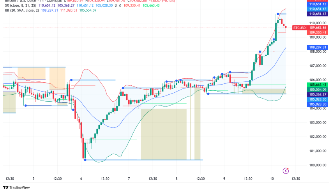Image resolution: width=332 pixels, height=189 pixels.
Task: Select the SR (close, 8, 21, 25) indicator legend
Action: (x=21, y=5)
